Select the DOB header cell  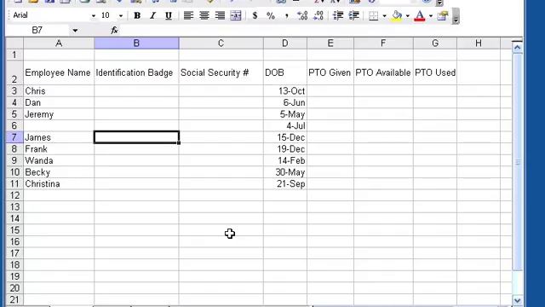point(285,72)
